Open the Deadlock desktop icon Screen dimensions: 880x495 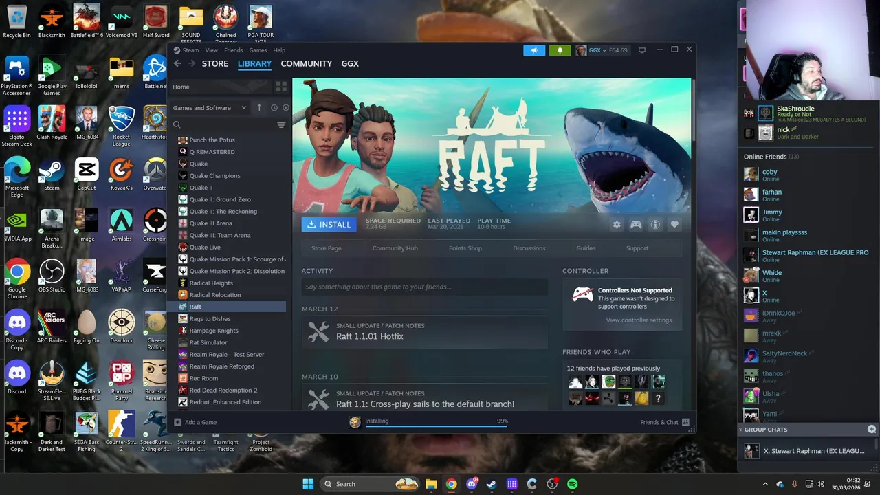122,327
